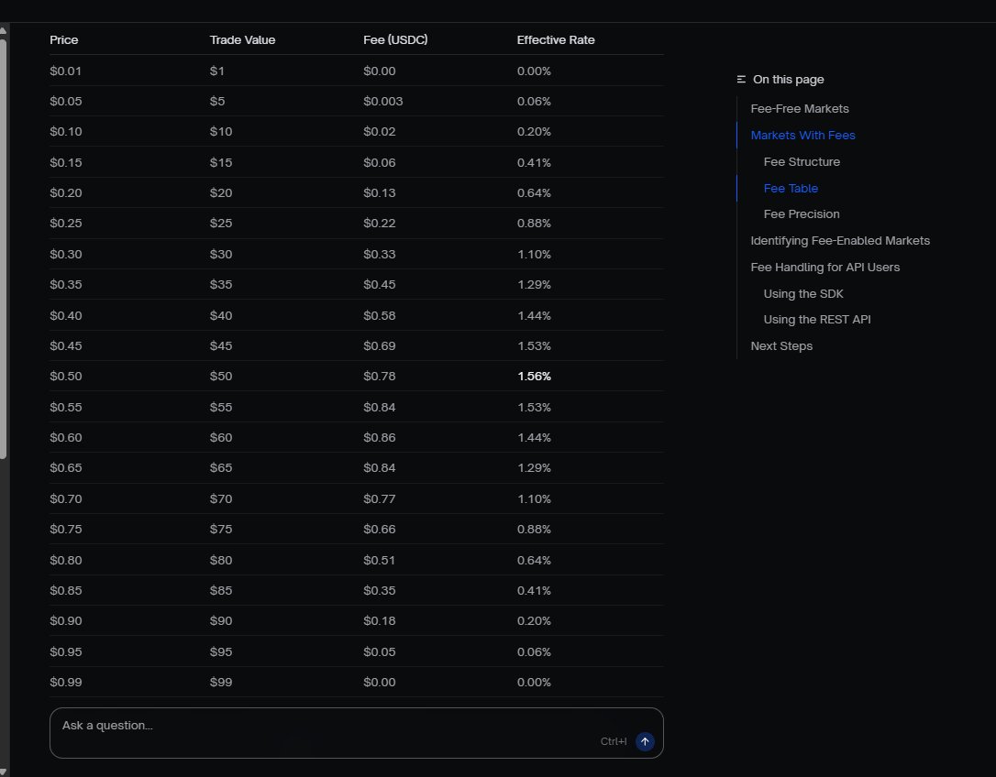The width and height of the screenshot is (996, 777).
Task: Click the $0.86 fee cell
Action: click(x=379, y=438)
